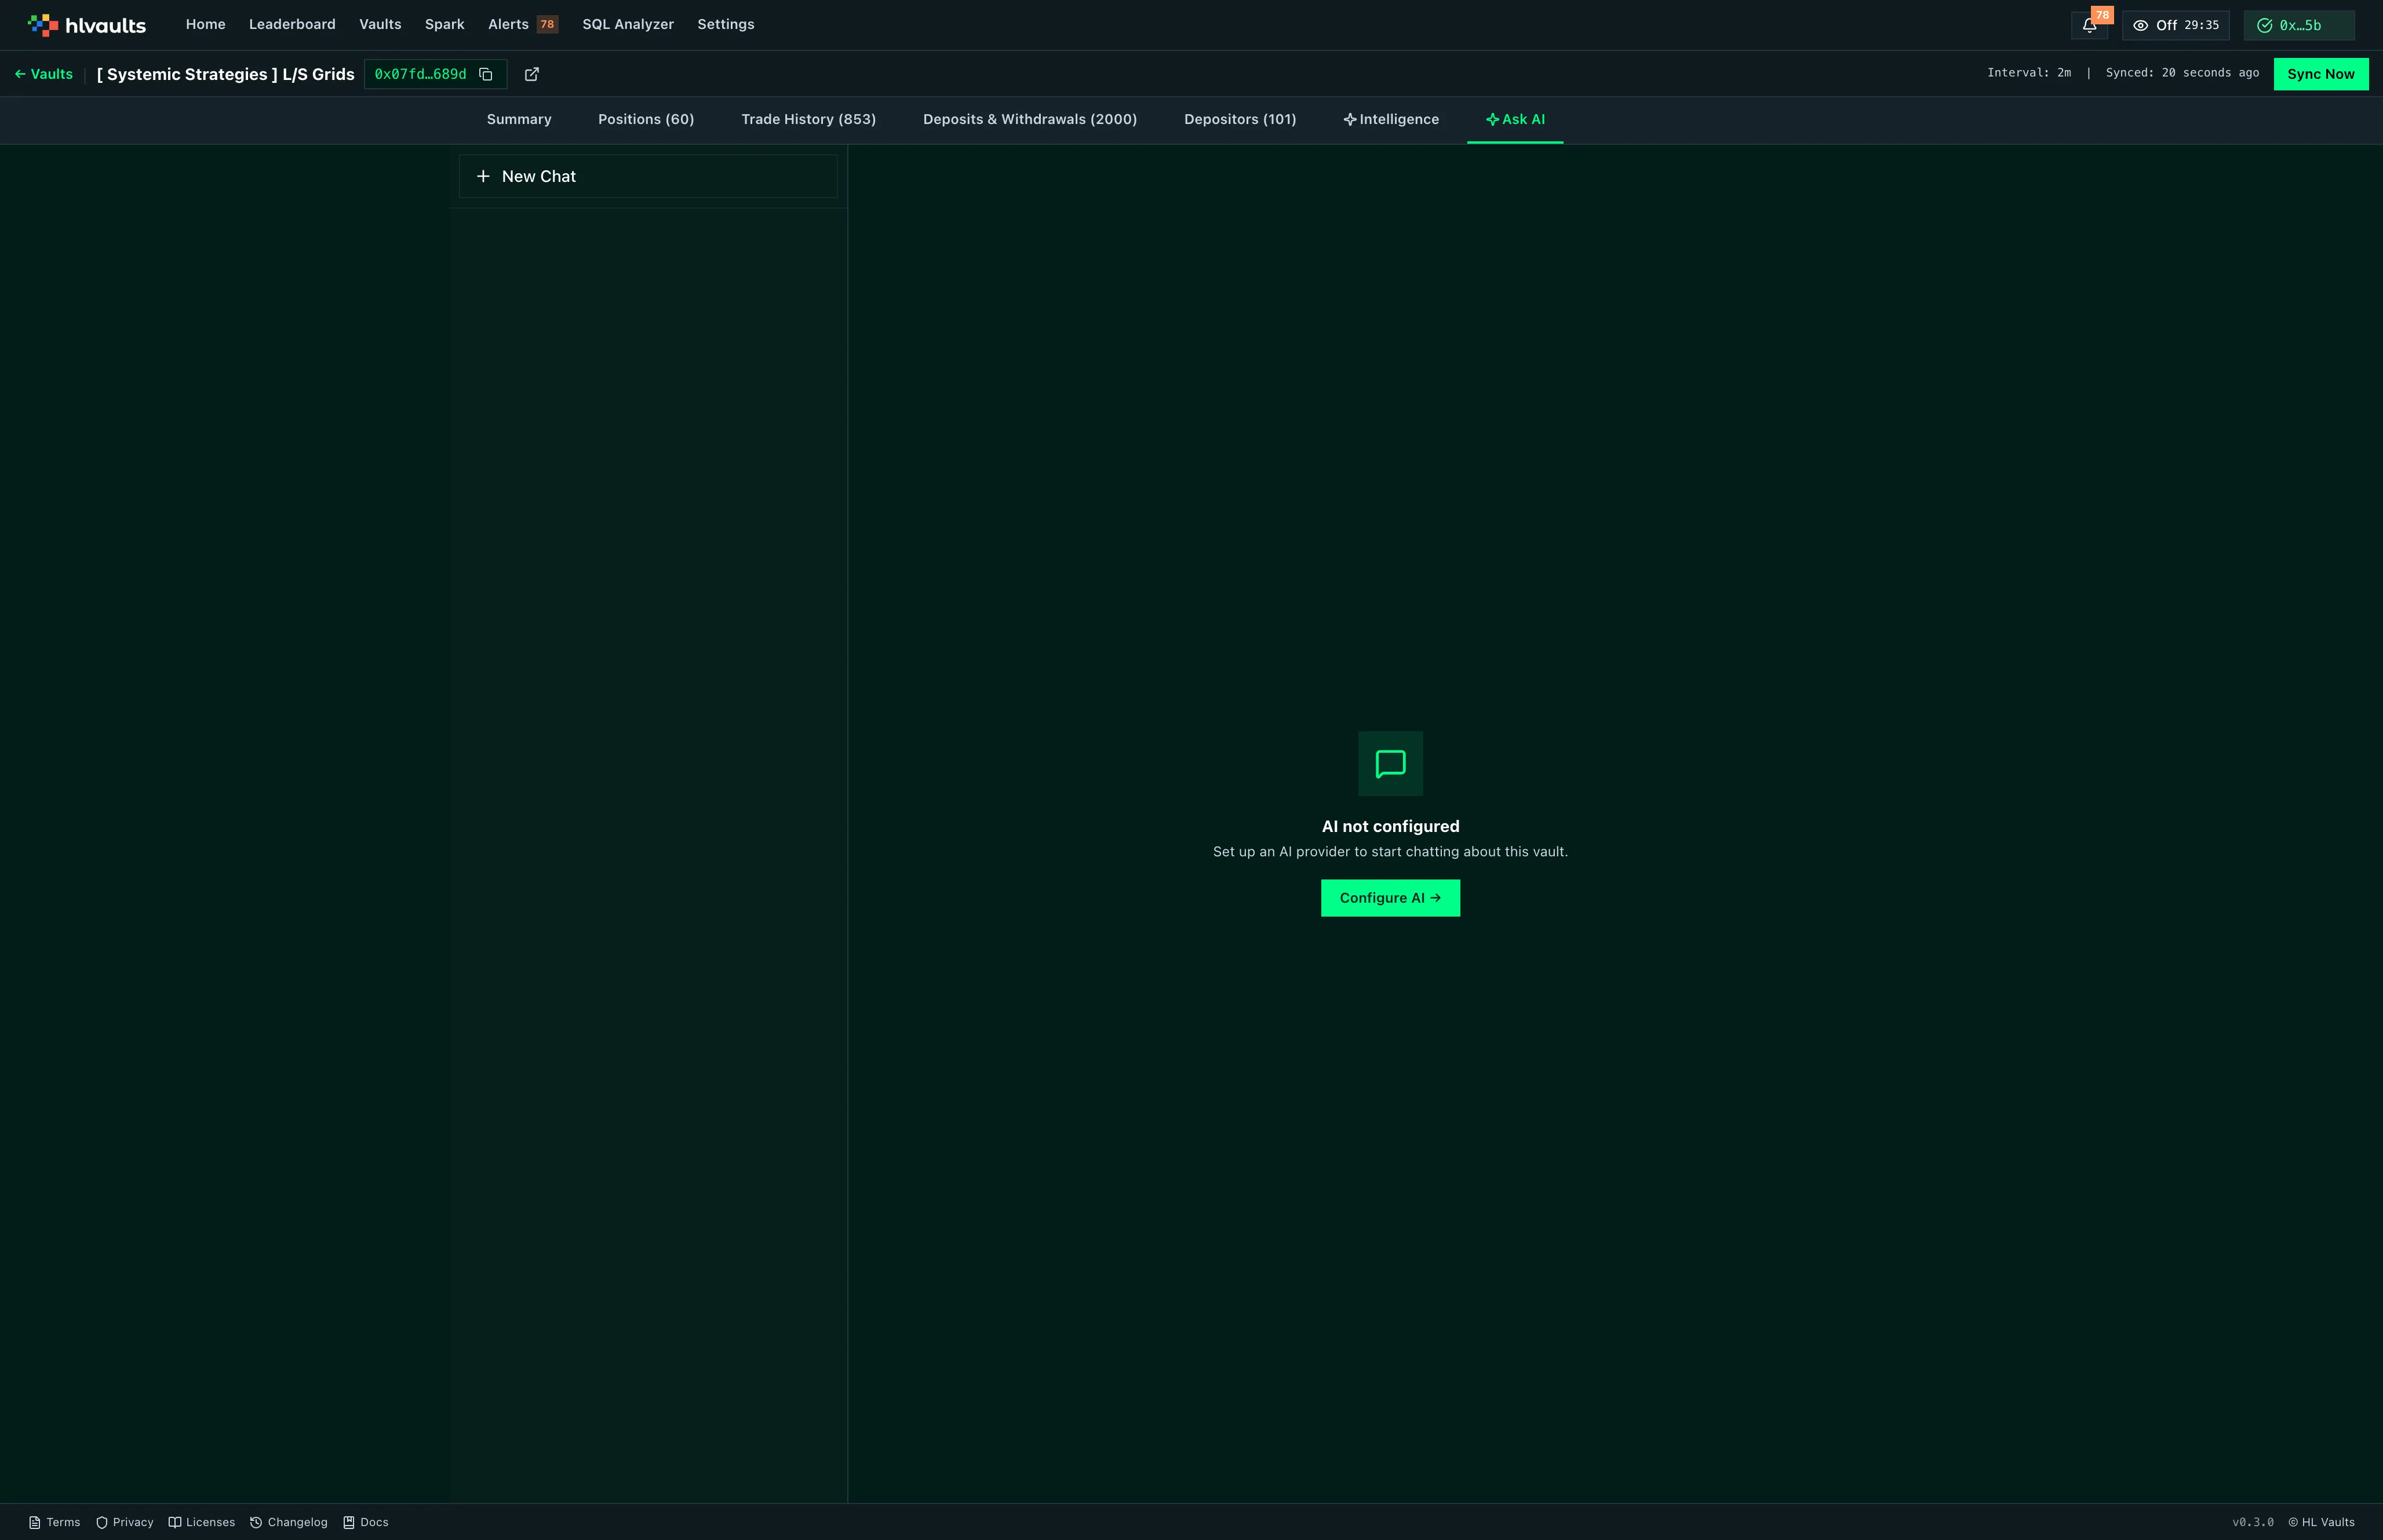Open the Intelligence tab
The image size is (2383, 1540).
pos(1391,119)
